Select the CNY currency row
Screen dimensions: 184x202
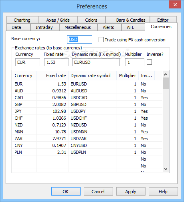point(87,145)
